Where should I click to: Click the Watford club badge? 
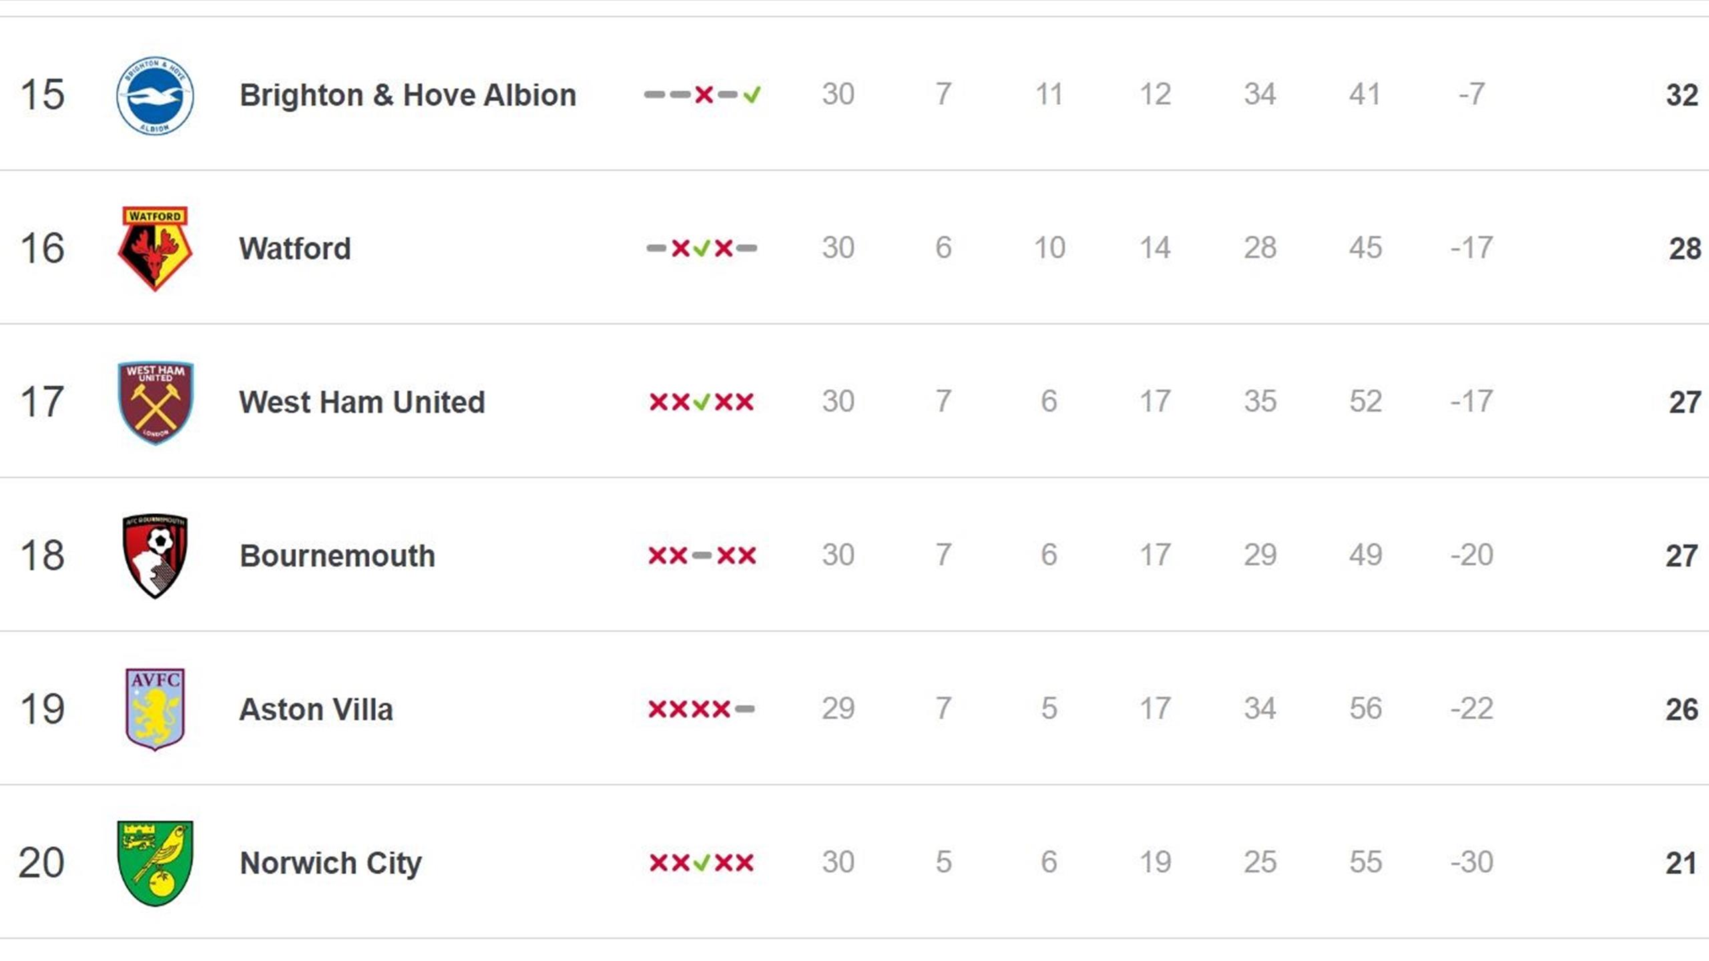(155, 248)
